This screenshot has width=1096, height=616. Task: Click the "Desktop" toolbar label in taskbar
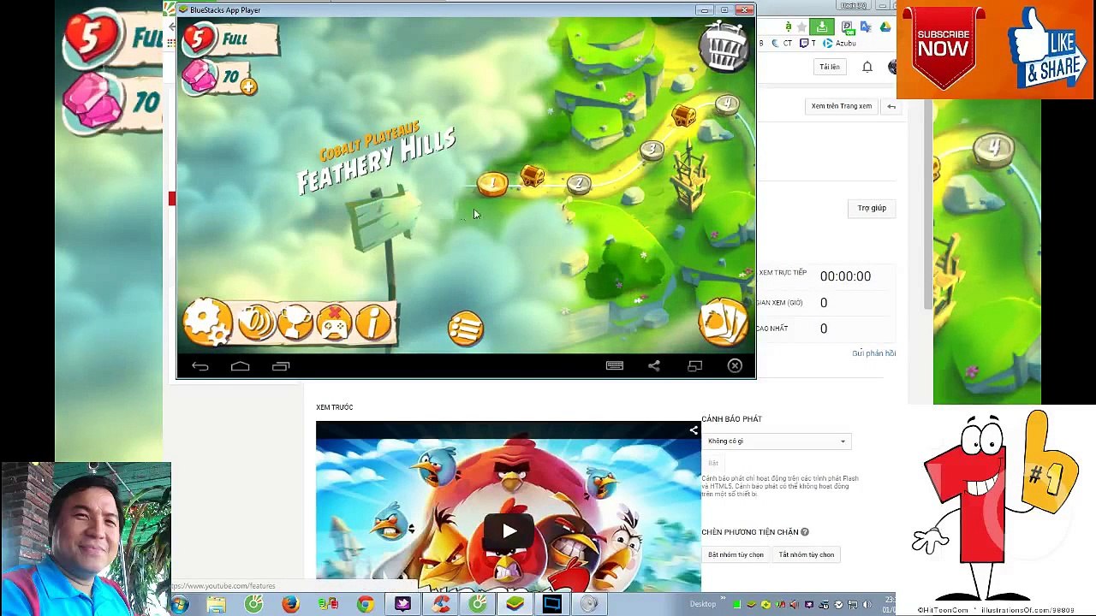[703, 605]
